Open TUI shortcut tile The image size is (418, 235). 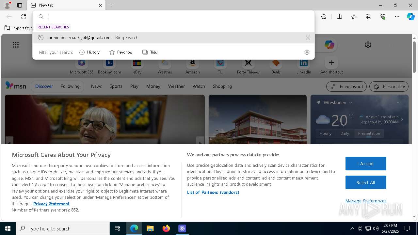[x=220, y=66]
